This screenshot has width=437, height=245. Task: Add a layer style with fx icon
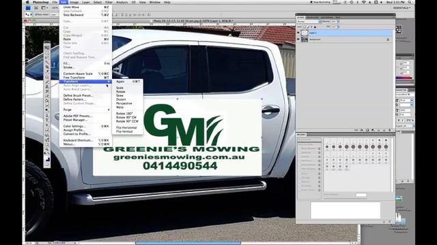pyautogui.click(x=362, y=130)
